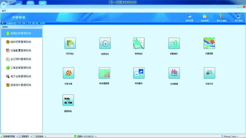
Task: Open the 电视墙管理 TV wall management icon
Action: click(x=104, y=73)
